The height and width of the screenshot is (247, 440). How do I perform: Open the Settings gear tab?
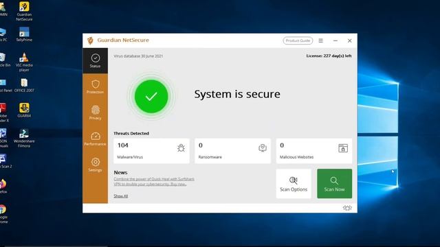click(x=95, y=165)
